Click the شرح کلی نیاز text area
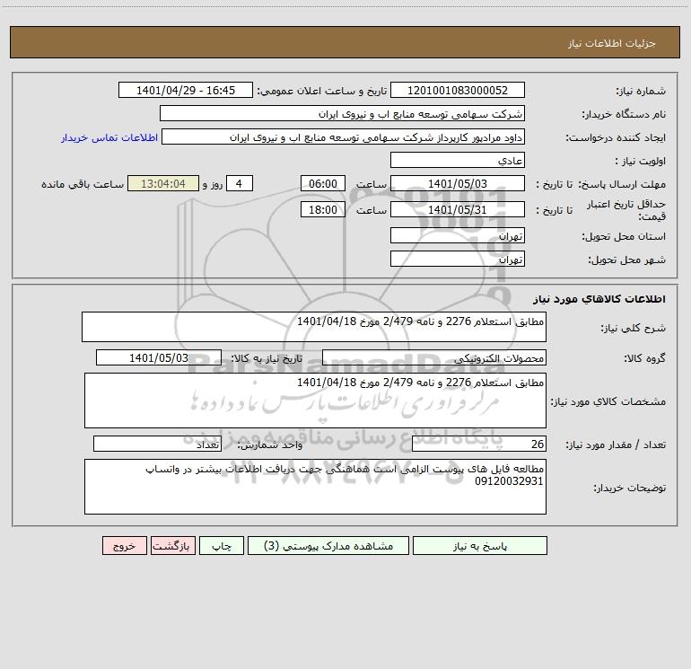Viewport: 691px width, 669px height. (x=314, y=327)
